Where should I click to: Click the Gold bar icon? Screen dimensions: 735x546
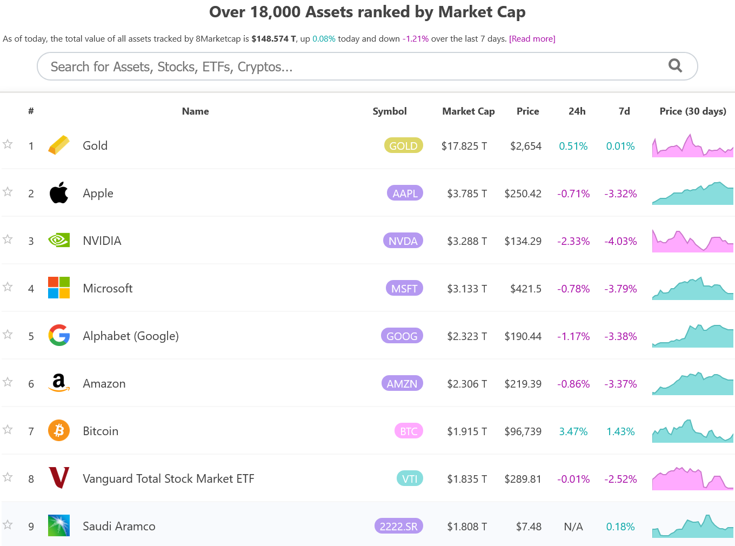point(59,145)
